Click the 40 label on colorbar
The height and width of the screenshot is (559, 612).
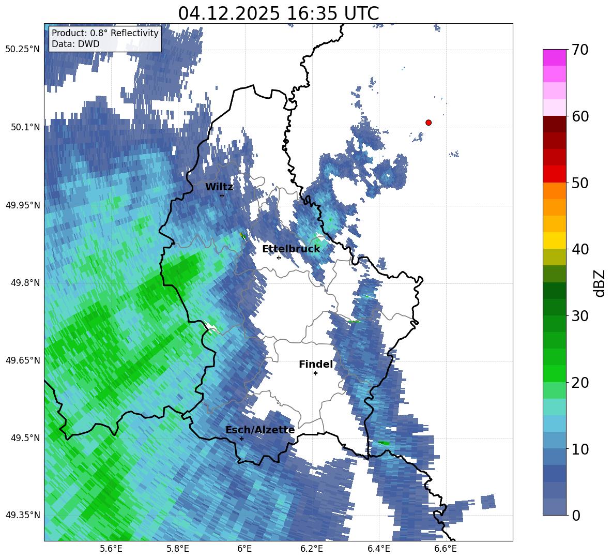click(580, 249)
